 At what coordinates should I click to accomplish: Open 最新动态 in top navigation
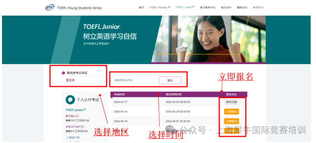[x=242, y=7]
